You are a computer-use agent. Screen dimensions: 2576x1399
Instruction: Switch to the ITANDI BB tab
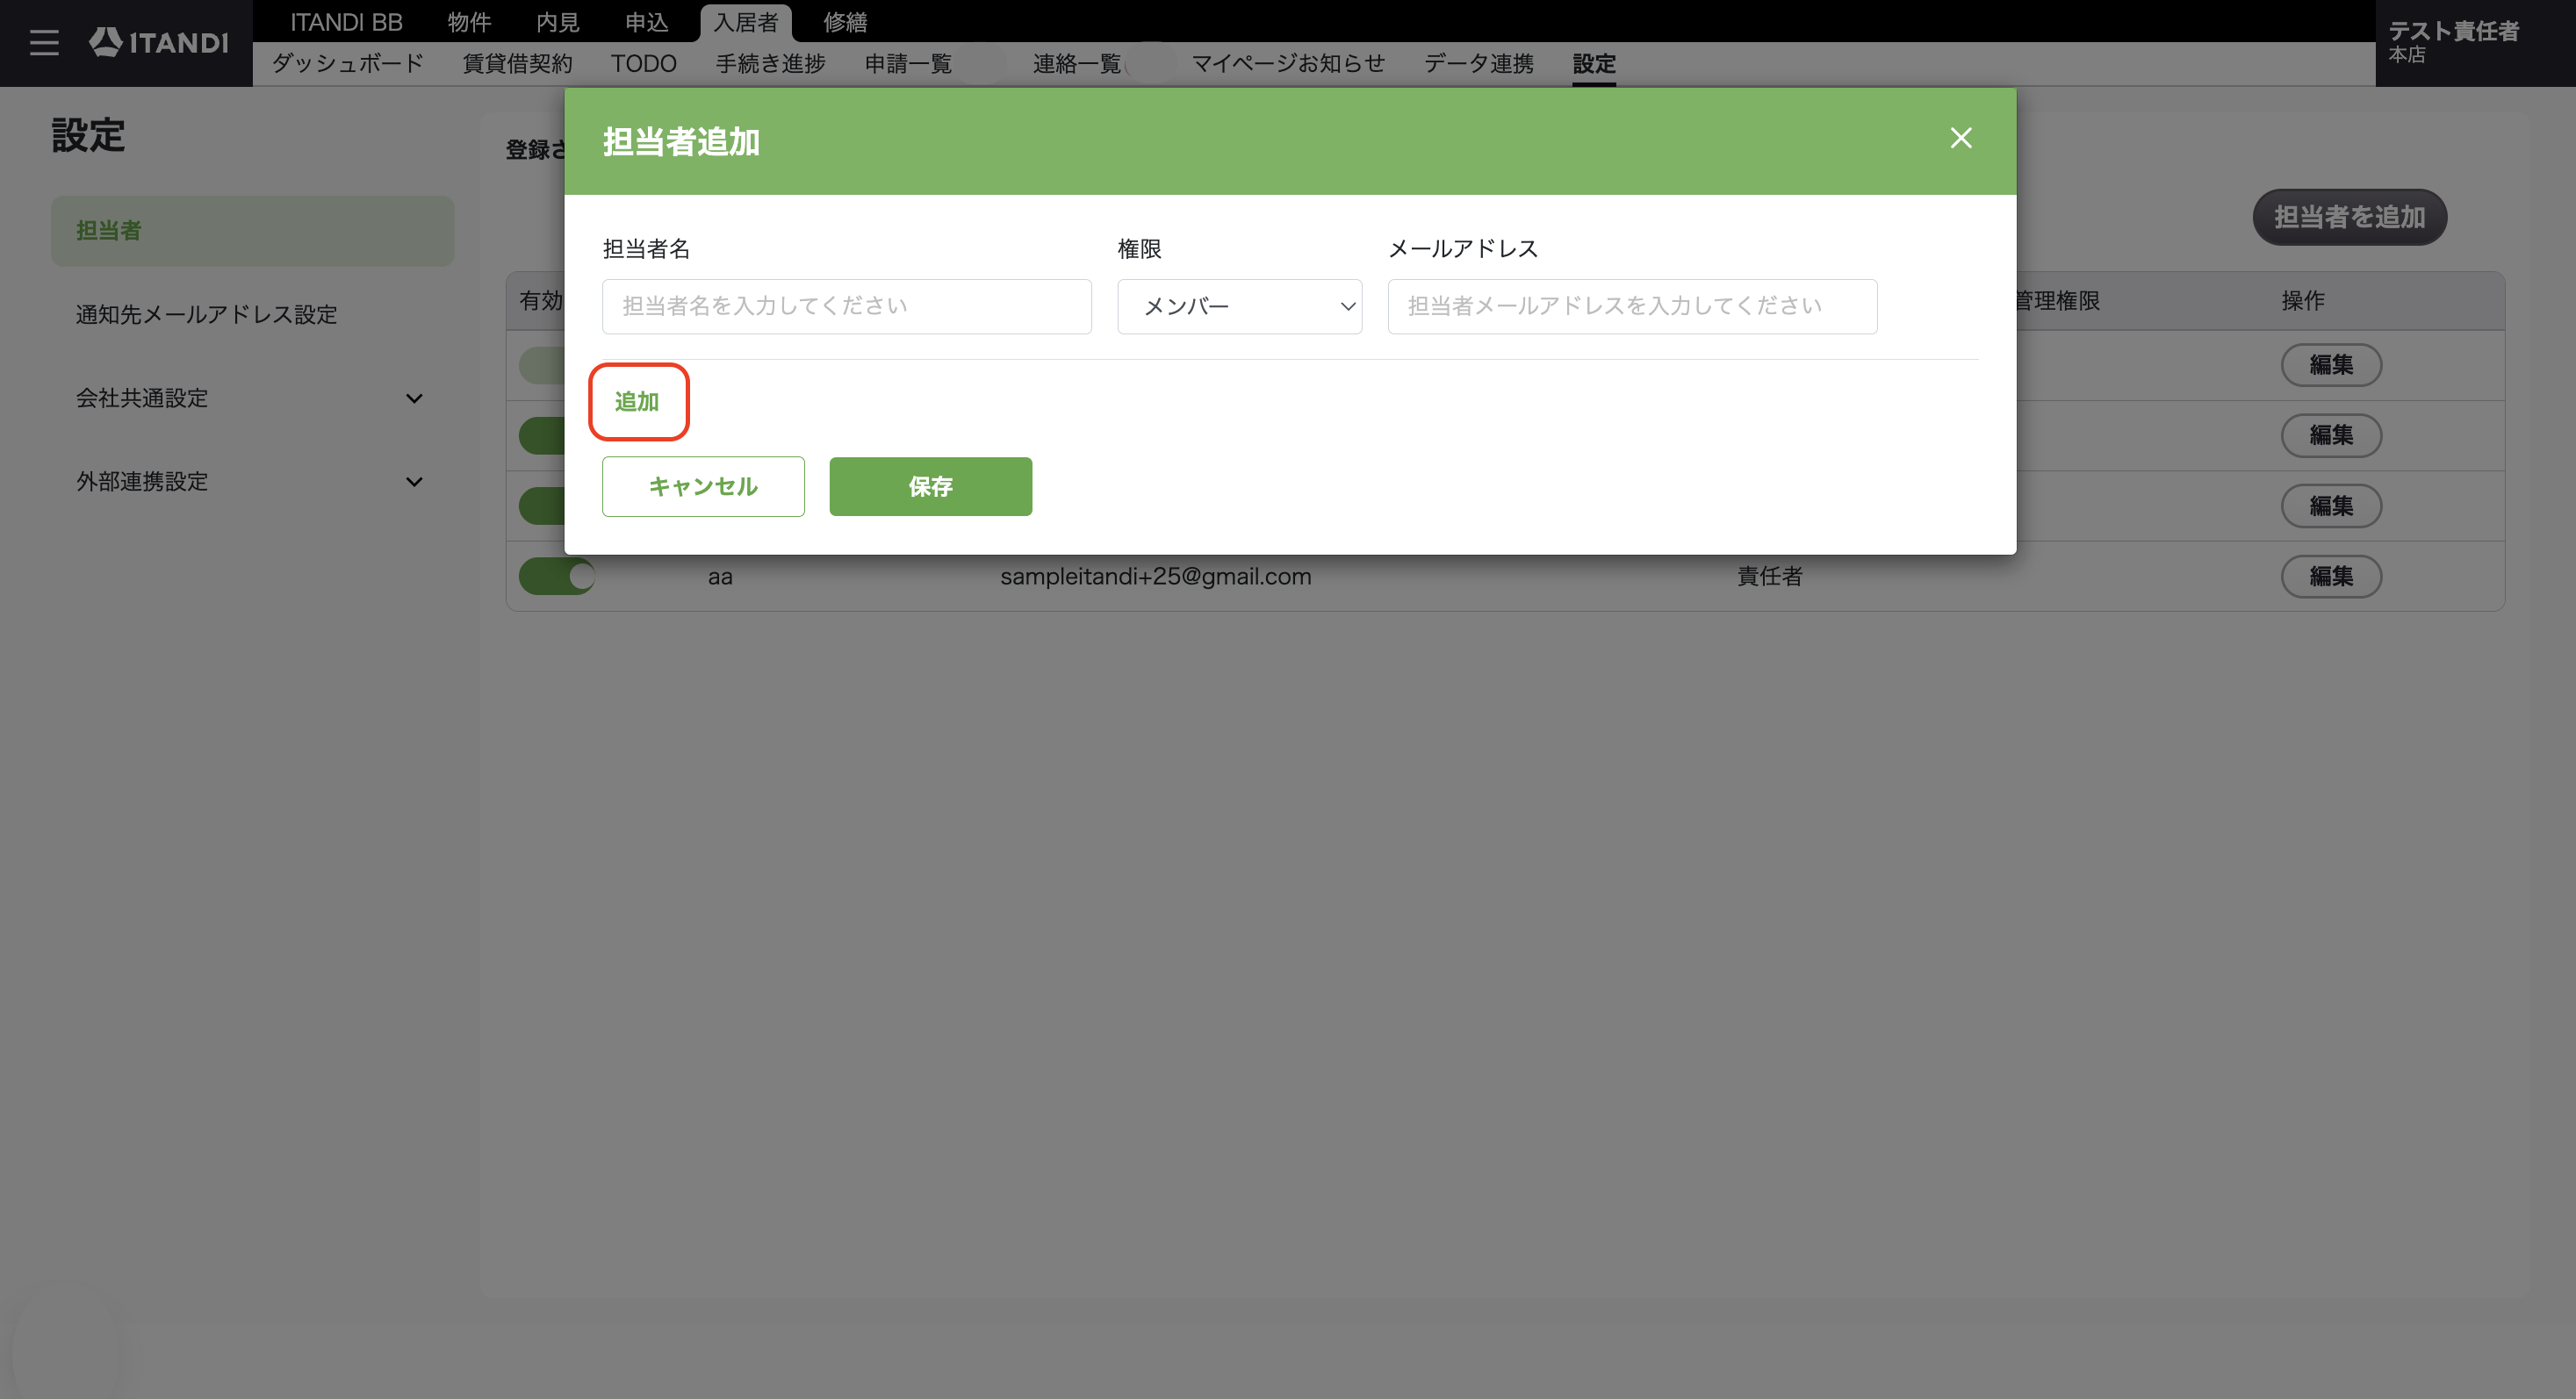(346, 22)
